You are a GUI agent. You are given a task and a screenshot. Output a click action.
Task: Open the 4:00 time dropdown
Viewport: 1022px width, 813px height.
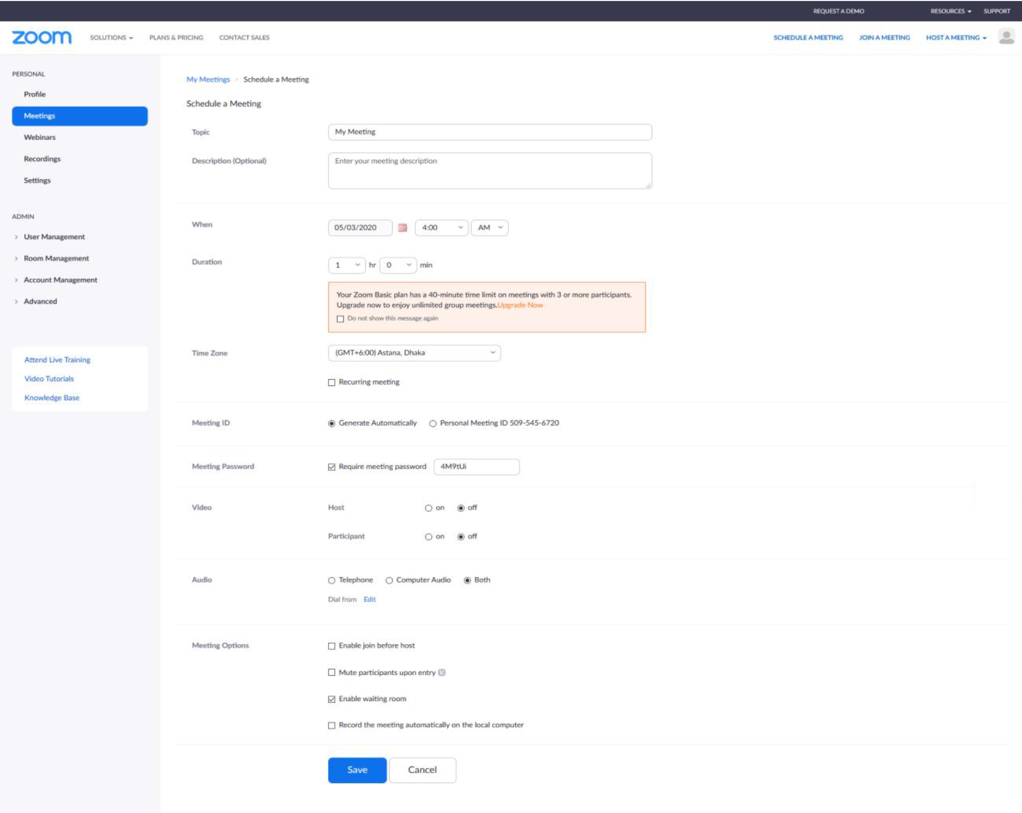[442, 228]
